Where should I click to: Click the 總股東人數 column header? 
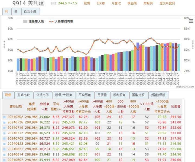(x=45, y=106)
